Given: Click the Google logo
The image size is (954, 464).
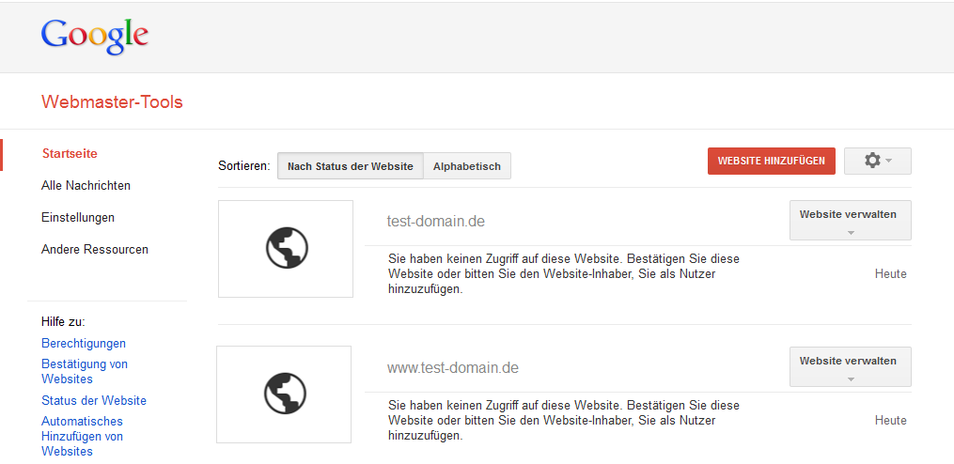Looking at the screenshot, I should pos(95,37).
